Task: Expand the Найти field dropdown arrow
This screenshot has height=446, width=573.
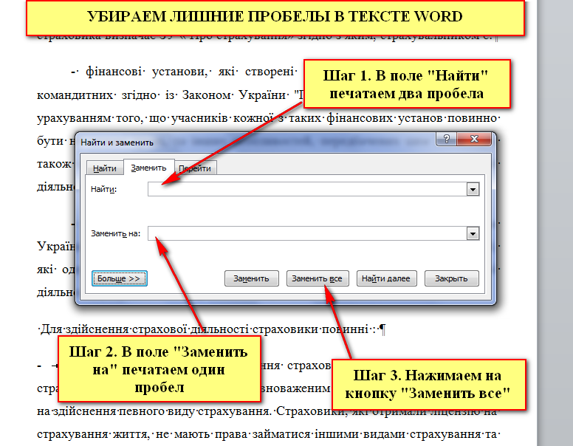Action: pyautogui.click(x=473, y=189)
